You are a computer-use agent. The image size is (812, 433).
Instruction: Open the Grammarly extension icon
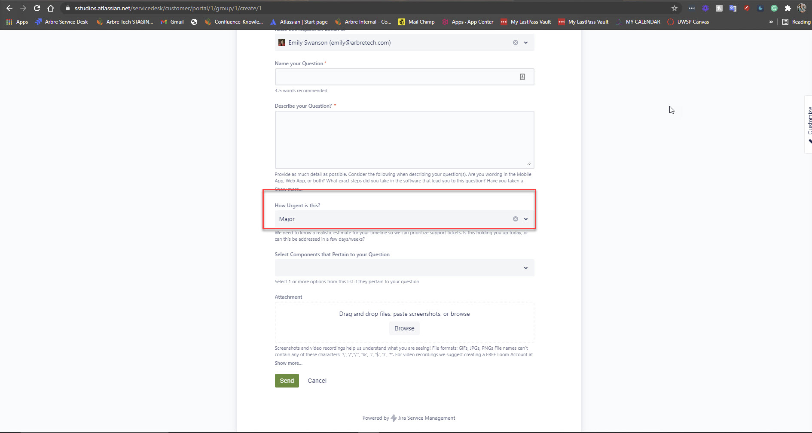pyautogui.click(x=774, y=8)
